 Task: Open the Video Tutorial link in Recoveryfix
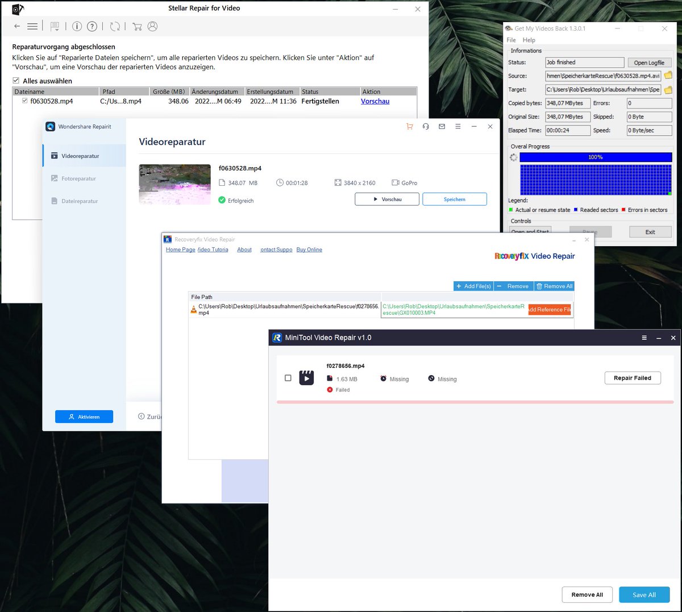click(213, 249)
